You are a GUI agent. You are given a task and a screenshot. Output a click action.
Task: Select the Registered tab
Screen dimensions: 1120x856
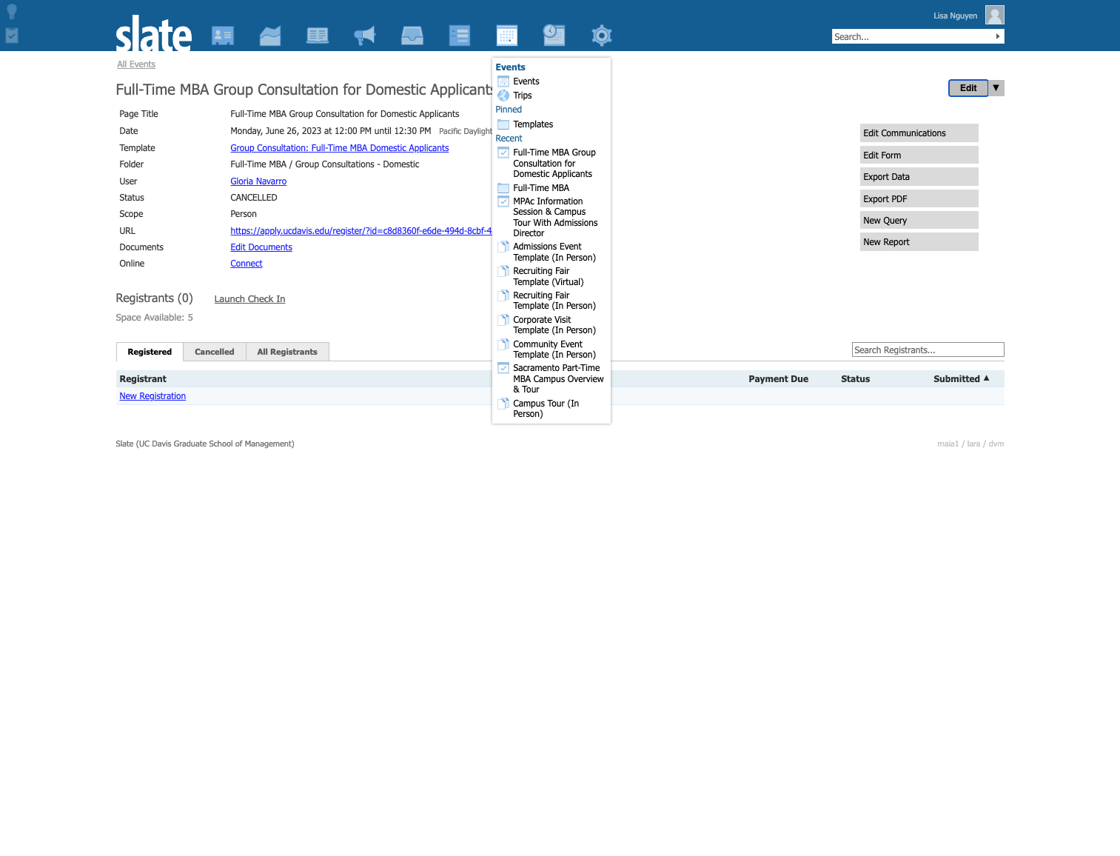tap(150, 352)
